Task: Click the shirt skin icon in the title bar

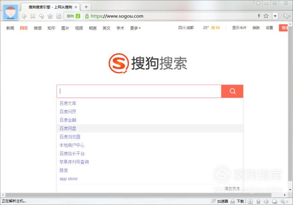Action: click(258, 3)
